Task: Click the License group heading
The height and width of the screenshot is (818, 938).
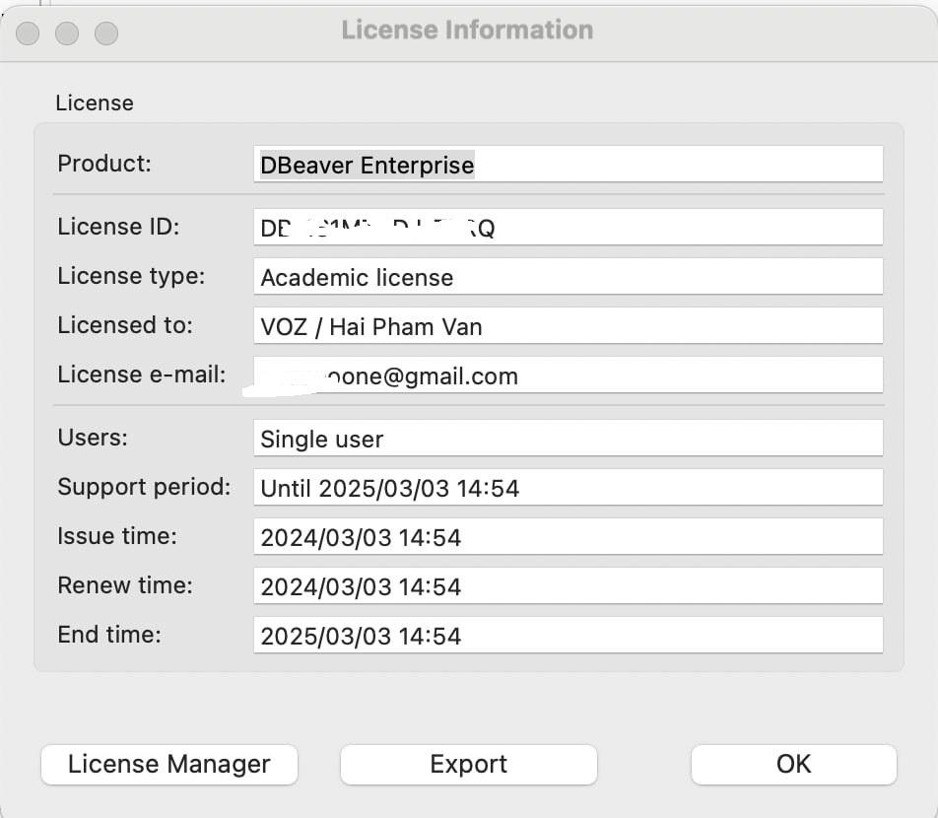Action: click(95, 102)
